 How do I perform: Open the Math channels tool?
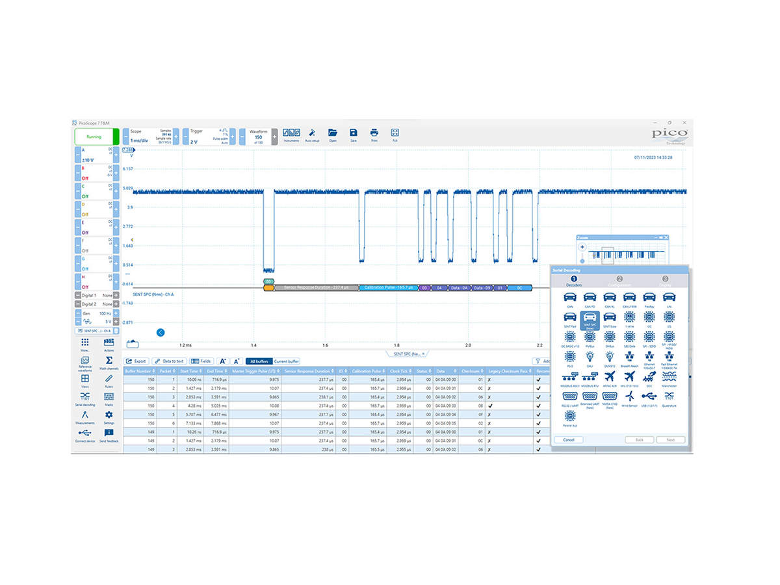click(109, 363)
